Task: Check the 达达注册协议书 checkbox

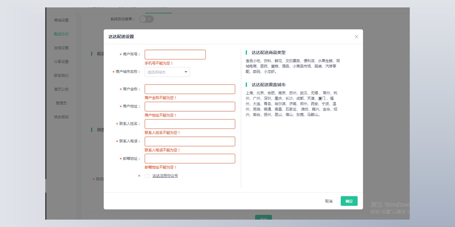Action: 147,176
